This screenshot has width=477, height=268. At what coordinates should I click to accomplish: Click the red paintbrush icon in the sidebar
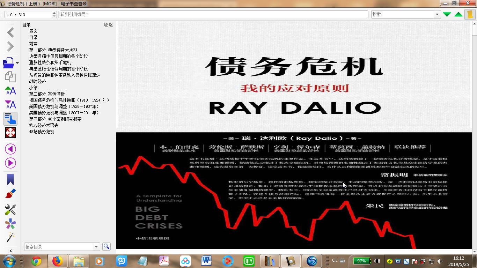(x=10, y=193)
